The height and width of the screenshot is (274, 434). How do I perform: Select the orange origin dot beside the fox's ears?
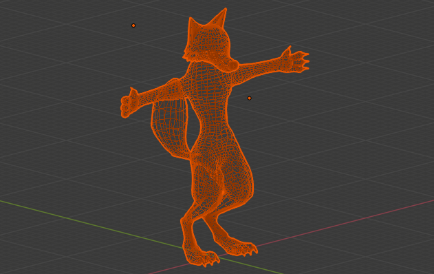click(x=133, y=25)
